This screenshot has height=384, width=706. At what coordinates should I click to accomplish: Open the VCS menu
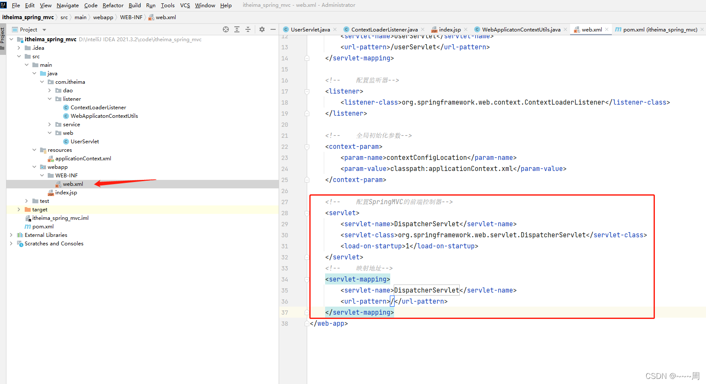tap(185, 5)
